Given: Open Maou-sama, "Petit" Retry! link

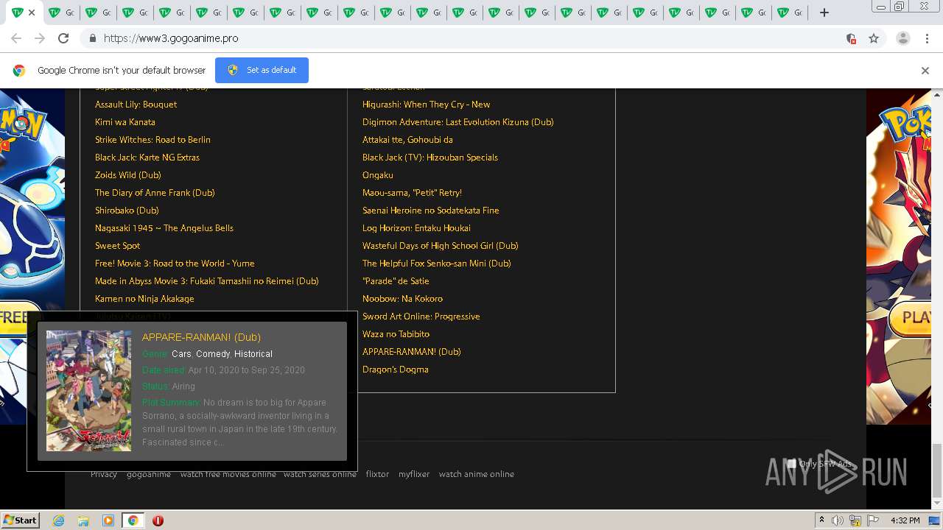Looking at the screenshot, I should (x=412, y=193).
